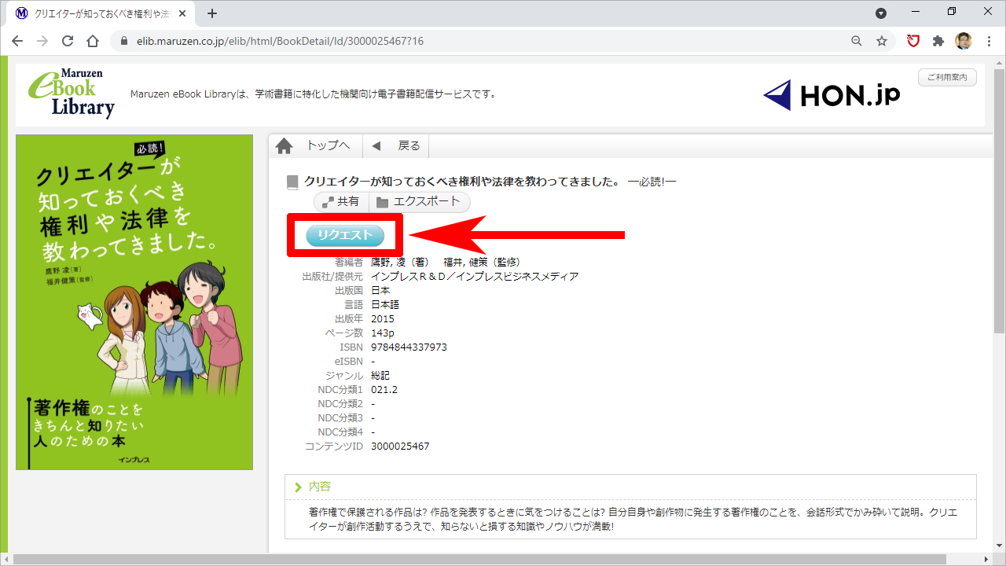Bookmark this page with the star icon
The image size is (1006, 566).
pos(882,41)
